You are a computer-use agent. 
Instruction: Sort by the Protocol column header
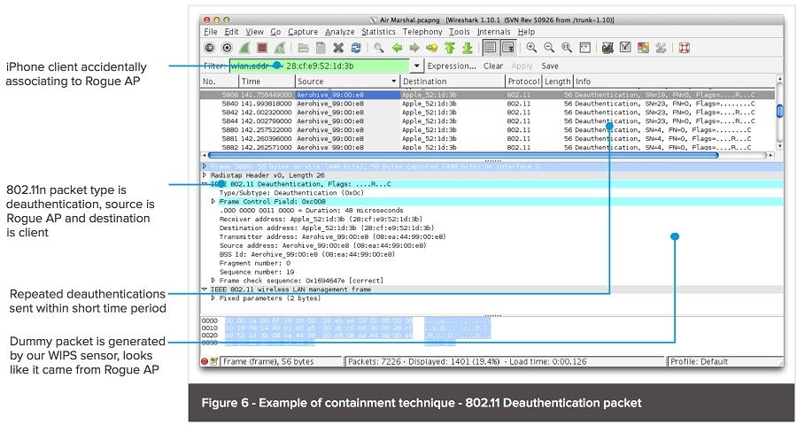(x=524, y=81)
